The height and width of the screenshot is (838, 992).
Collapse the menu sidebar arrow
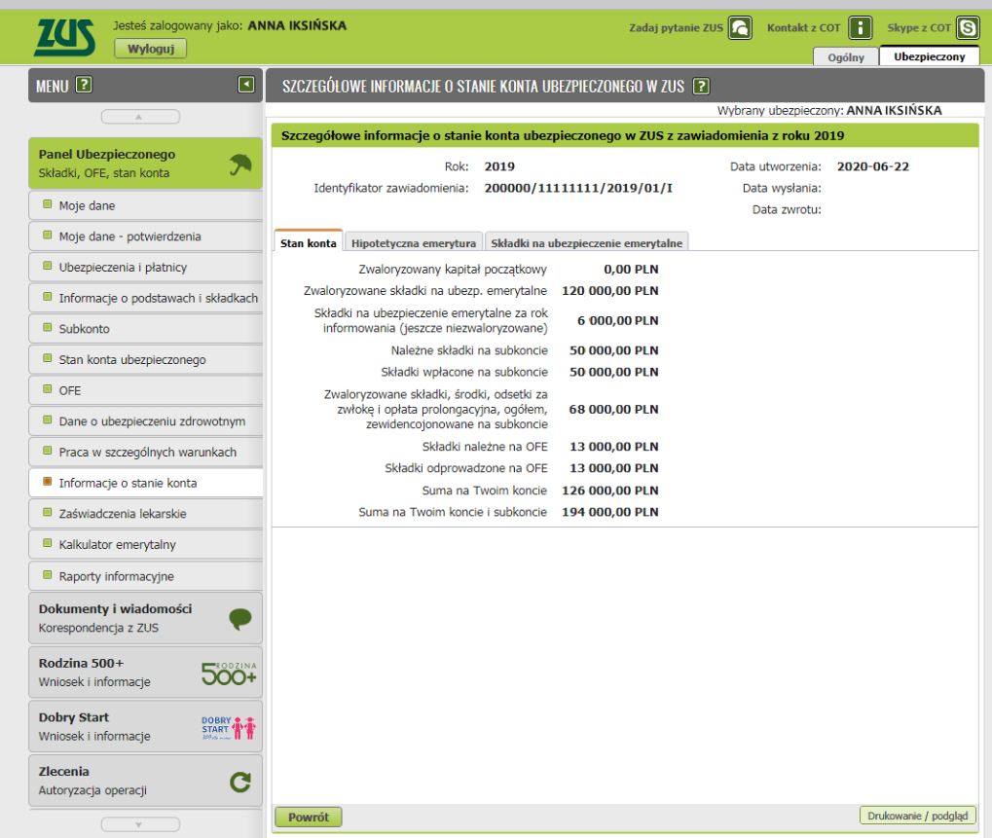pos(247,85)
